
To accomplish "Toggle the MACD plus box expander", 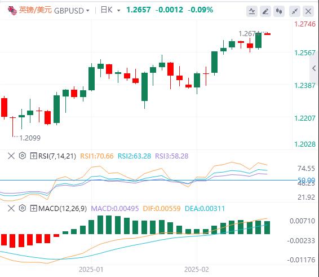I will click(33, 208).
